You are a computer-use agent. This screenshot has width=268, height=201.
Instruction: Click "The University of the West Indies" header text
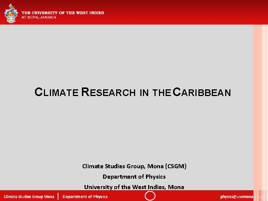coord(63,13)
